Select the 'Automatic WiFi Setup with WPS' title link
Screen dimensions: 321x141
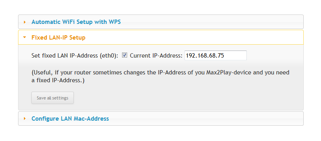tap(76, 22)
